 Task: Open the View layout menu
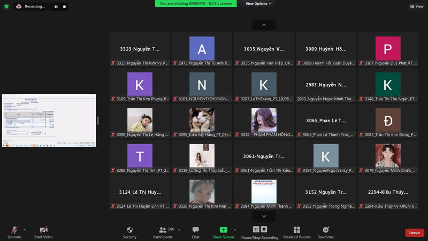(416, 6)
